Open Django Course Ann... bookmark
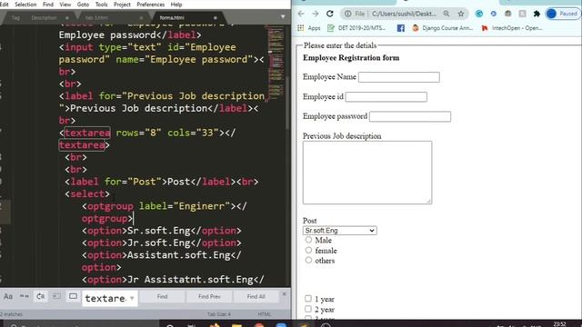This screenshot has width=582, height=327. pyautogui.click(x=443, y=28)
